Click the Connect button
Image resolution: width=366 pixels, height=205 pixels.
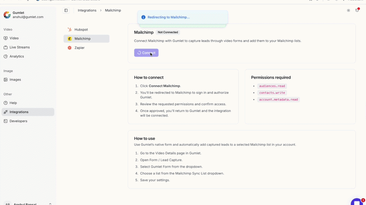pyautogui.click(x=146, y=53)
